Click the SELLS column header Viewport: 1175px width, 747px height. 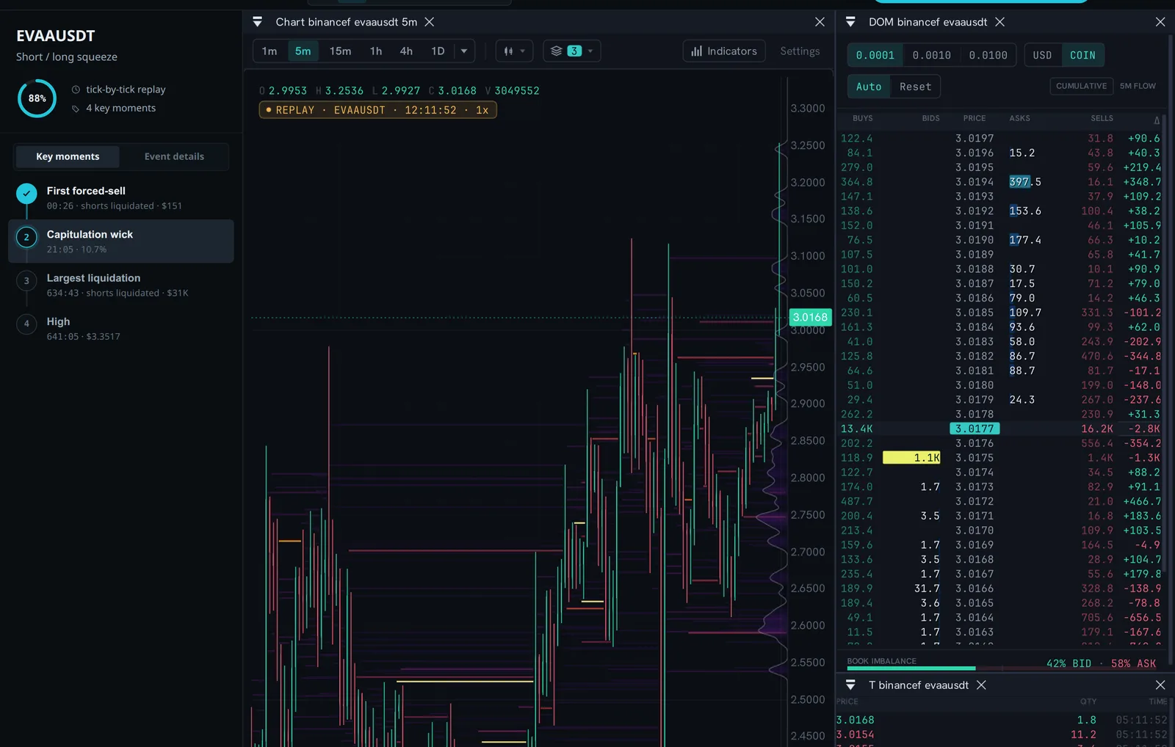(1102, 118)
